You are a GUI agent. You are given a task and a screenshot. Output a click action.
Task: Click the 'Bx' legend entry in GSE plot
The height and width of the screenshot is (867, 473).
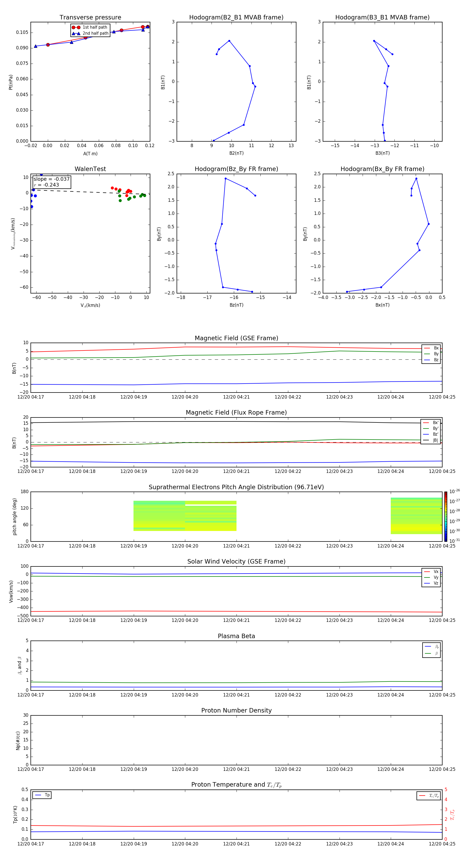pyautogui.click(x=431, y=348)
